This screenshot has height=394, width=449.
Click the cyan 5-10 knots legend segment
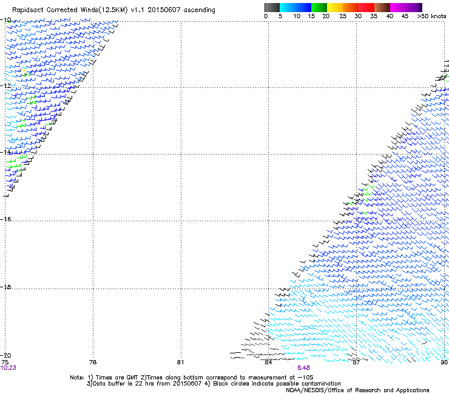click(x=288, y=7)
